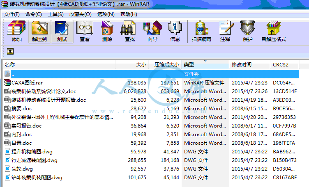
Task: Click CRC32 value 0CF7997B
Action: 284,125
